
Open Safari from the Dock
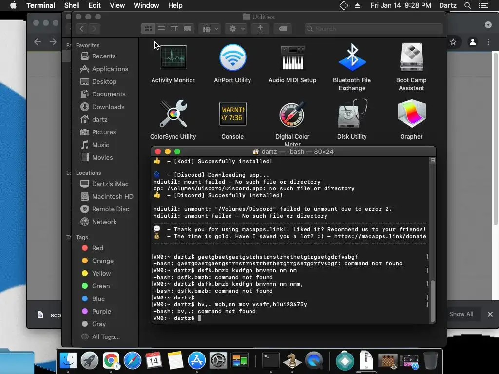click(x=133, y=361)
